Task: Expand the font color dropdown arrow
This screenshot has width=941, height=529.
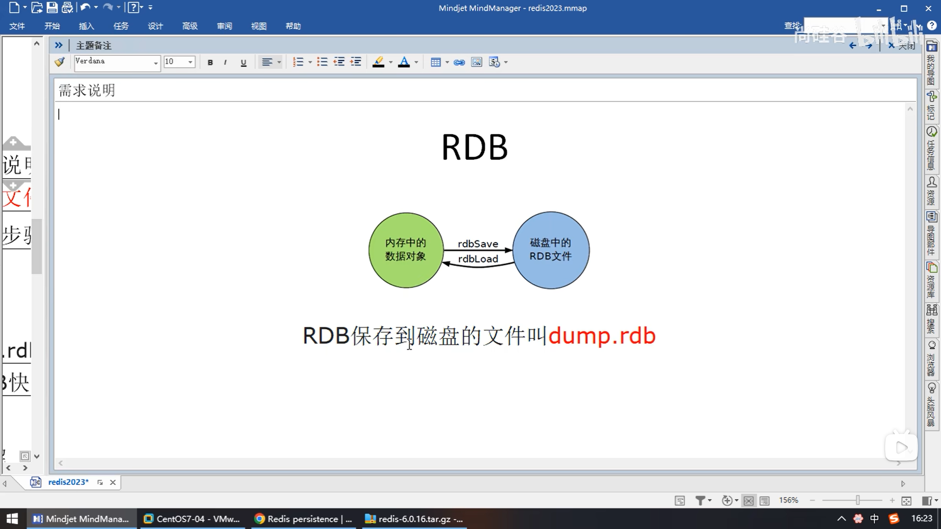Action: point(416,62)
